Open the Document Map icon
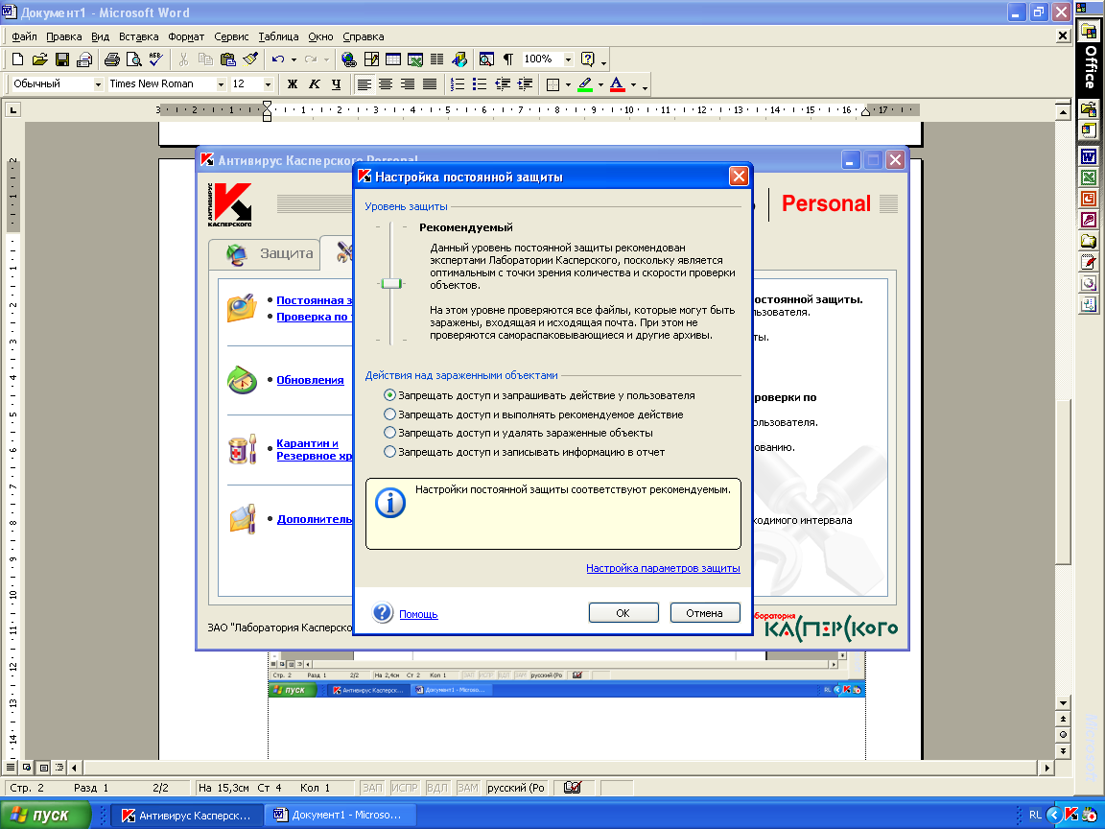Image resolution: width=1105 pixels, height=829 pixels. [x=486, y=59]
